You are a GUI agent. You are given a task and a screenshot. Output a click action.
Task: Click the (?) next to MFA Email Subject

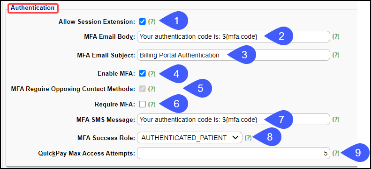336,55
